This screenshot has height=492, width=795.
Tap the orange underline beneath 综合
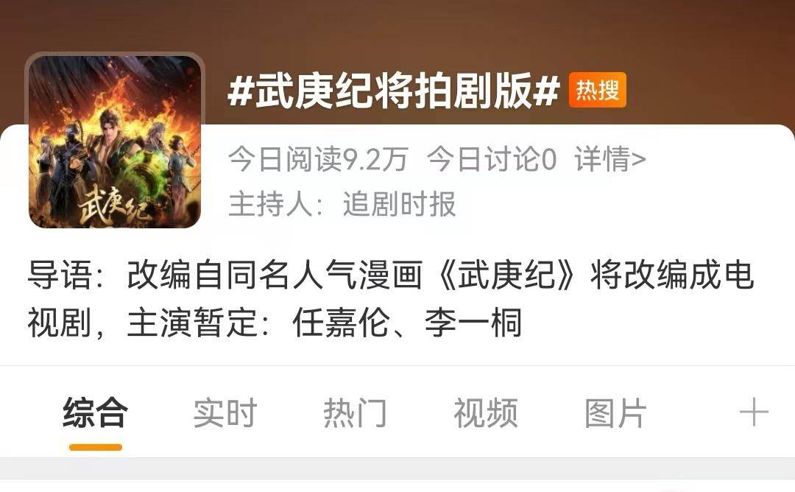click(x=95, y=447)
